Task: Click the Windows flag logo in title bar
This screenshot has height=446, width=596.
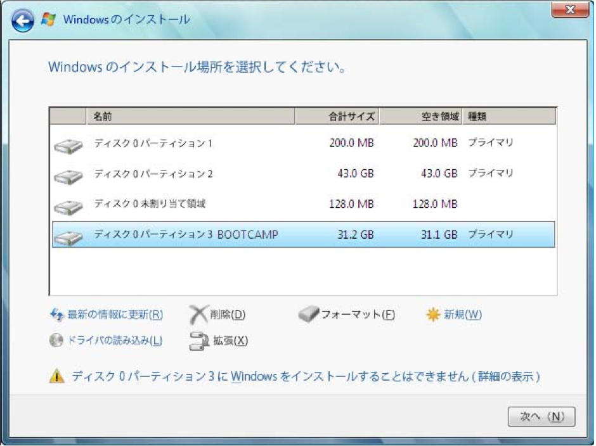Action: click(x=48, y=19)
